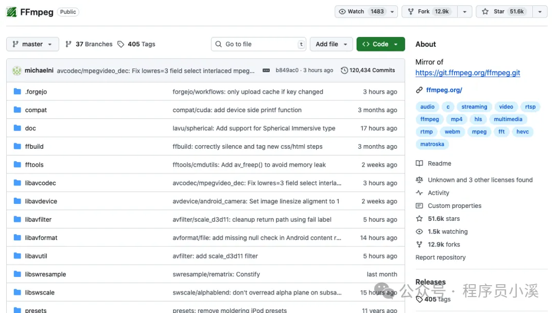Click the Custom properties icon

pyautogui.click(x=419, y=205)
